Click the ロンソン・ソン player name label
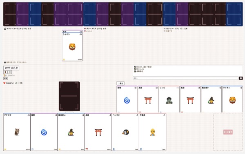The image size is (245, 154). point(176,29)
